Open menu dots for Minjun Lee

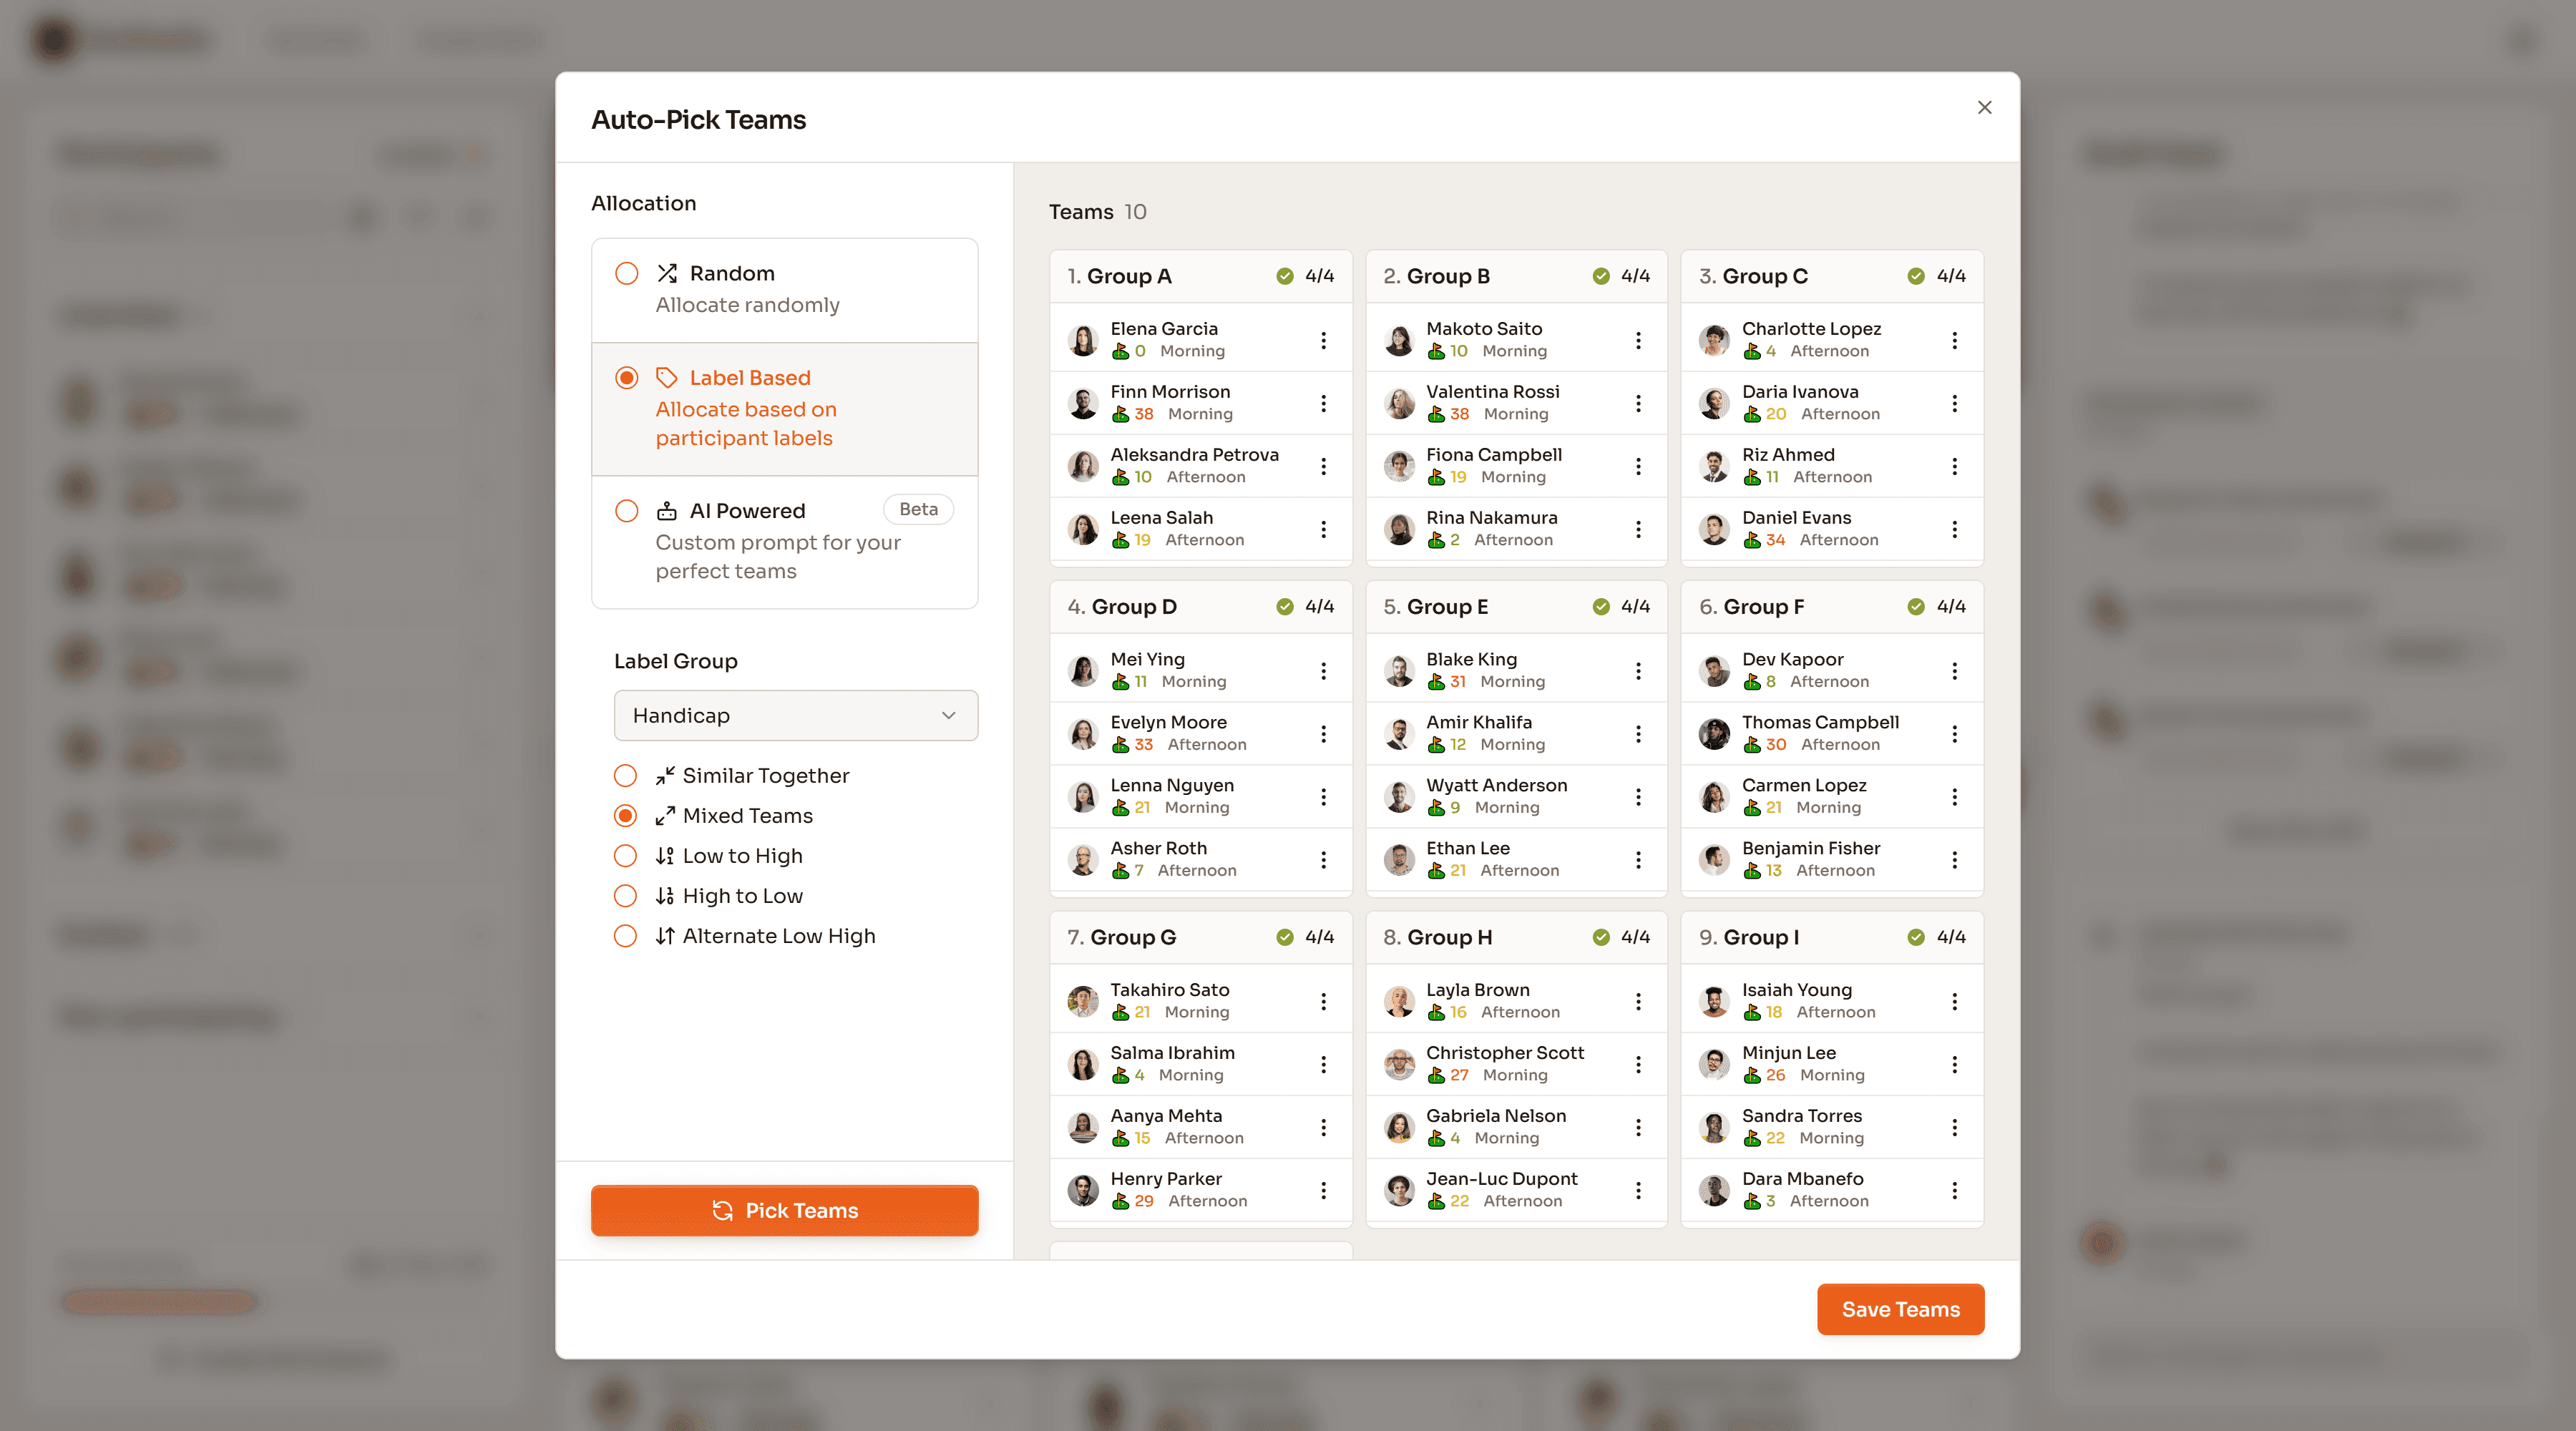tap(1954, 1064)
